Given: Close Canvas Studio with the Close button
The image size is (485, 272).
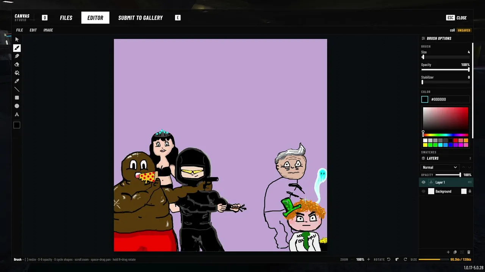Looking at the screenshot, I should (x=457, y=18).
